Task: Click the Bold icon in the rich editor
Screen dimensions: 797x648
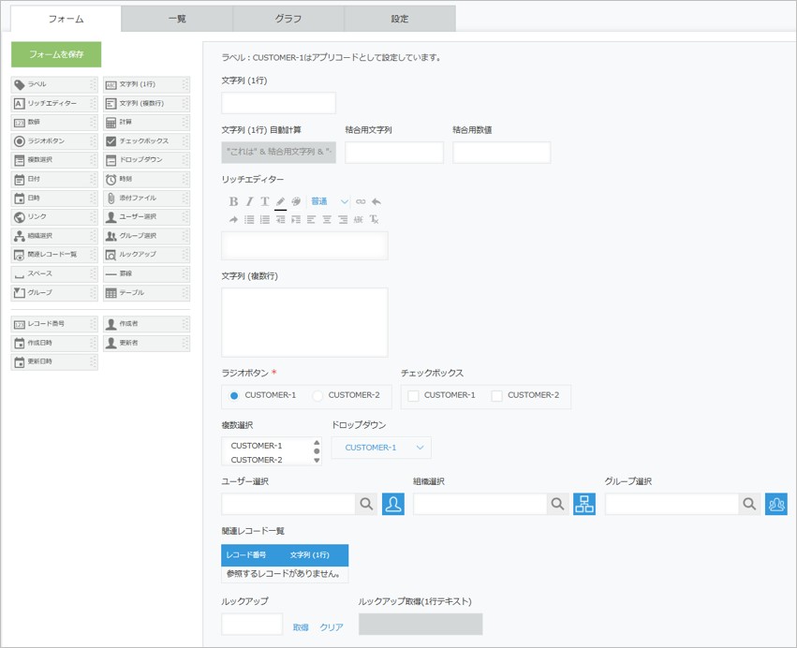Action: coord(232,201)
